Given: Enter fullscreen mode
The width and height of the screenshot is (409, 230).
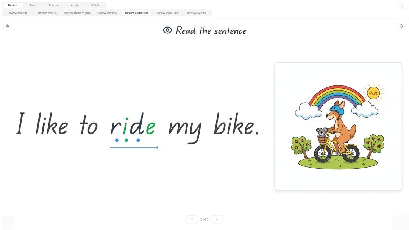Looking at the screenshot, I should click(x=403, y=6).
